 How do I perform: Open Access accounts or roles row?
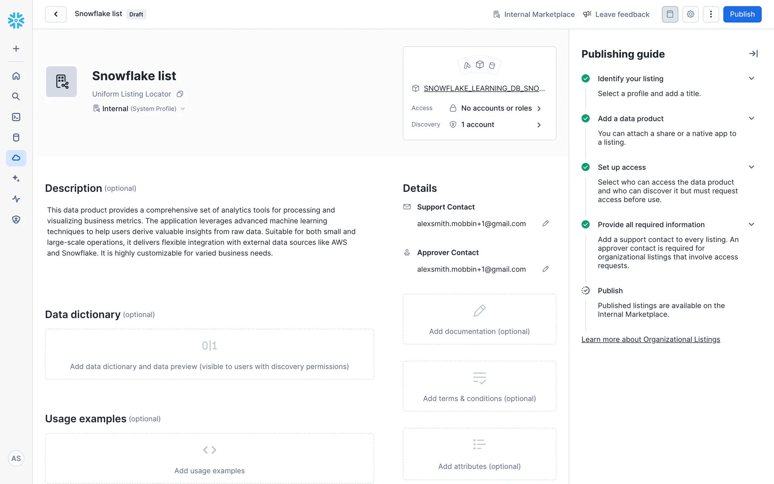tap(496, 108)
